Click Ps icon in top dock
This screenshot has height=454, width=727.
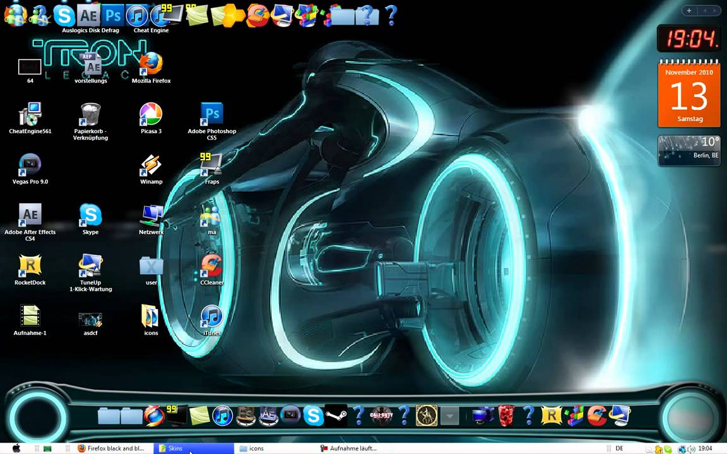[x=113, y=15]
